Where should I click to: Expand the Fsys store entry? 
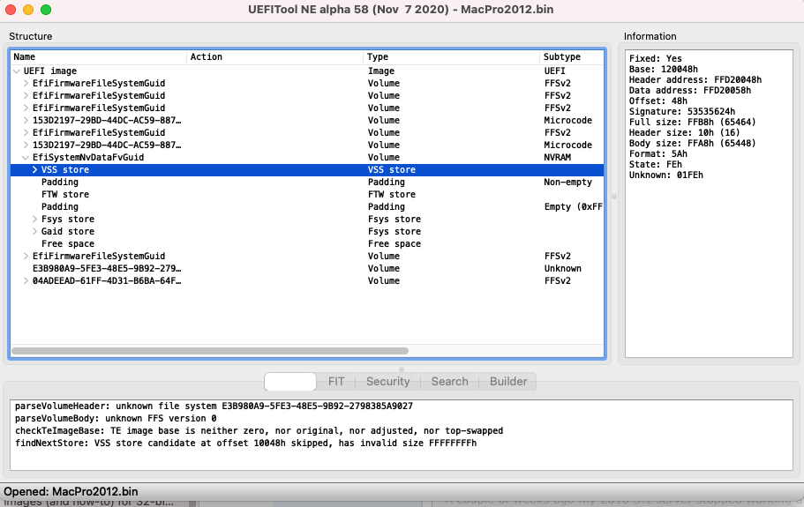click(x=35, y=220)
